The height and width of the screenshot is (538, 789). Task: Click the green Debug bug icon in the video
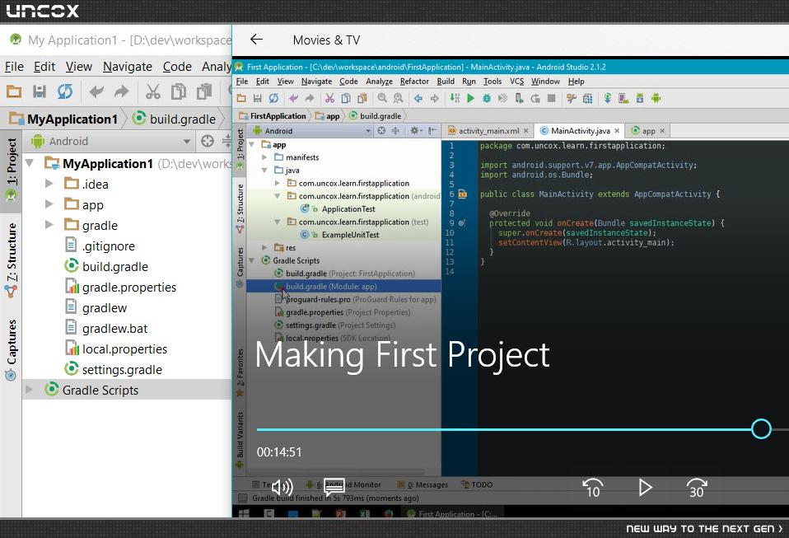[487, 98]
